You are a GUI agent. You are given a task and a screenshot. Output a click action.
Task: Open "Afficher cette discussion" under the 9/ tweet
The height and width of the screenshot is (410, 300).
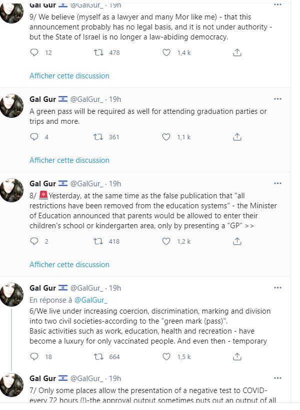[69, 76]
